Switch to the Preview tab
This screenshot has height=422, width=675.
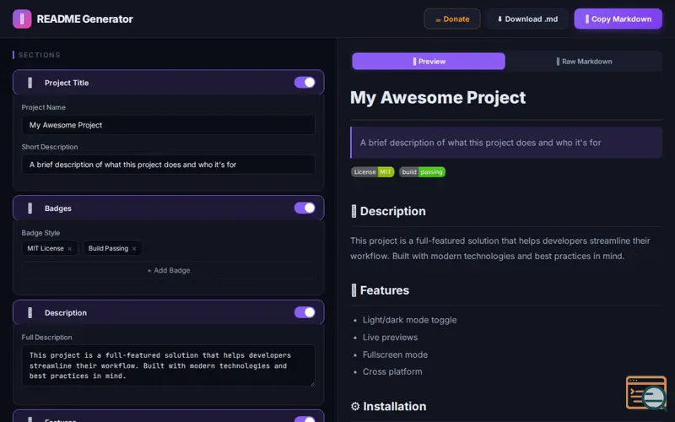pos(429,61)
